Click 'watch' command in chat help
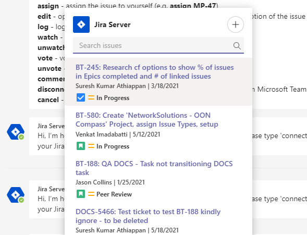The width and height of the screenshot is (307, 235). point(47,37)
